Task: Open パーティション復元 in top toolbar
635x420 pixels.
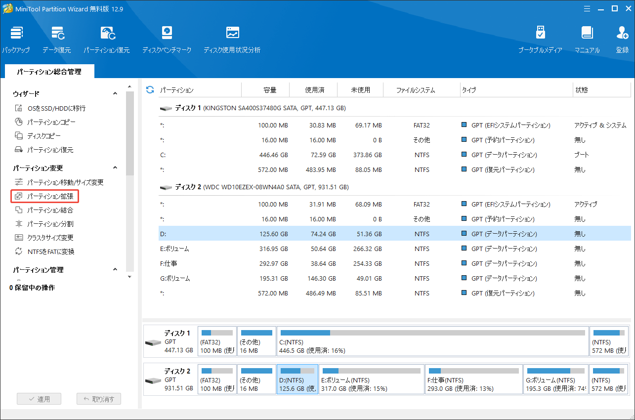Action: point(106,40)
